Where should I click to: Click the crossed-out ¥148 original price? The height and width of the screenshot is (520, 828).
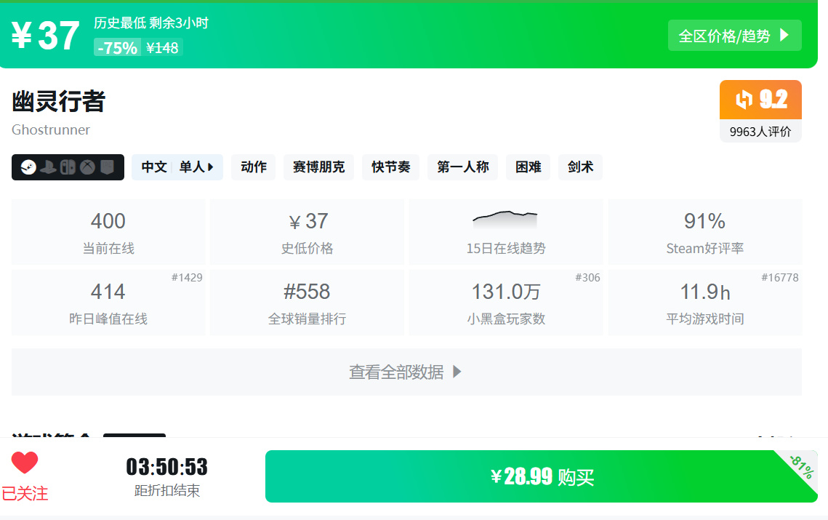162,48
